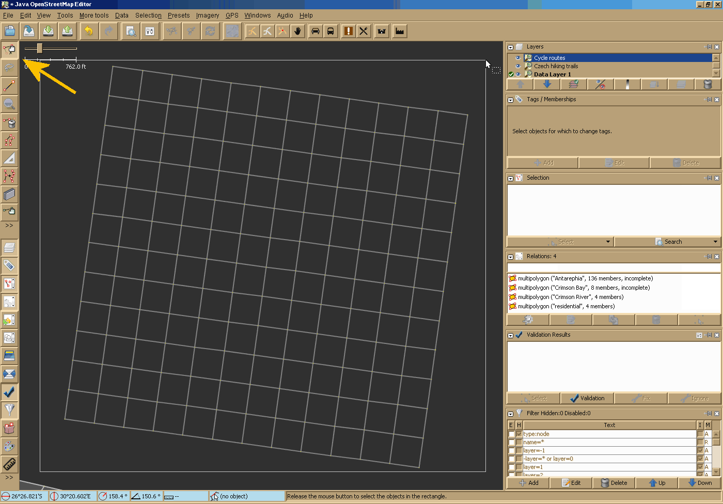Select the car preset icon
The image size is (723, 504).
pyautogui.click(x=315, y=31)
